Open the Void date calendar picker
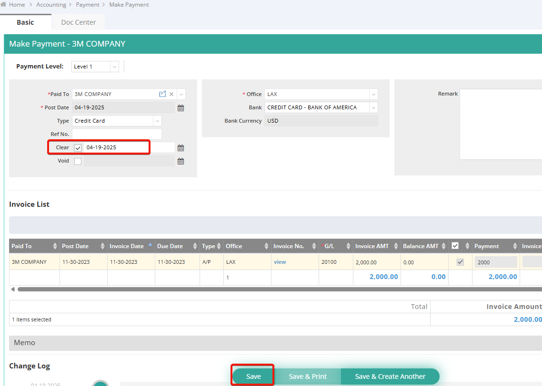 tap(181, 161)
